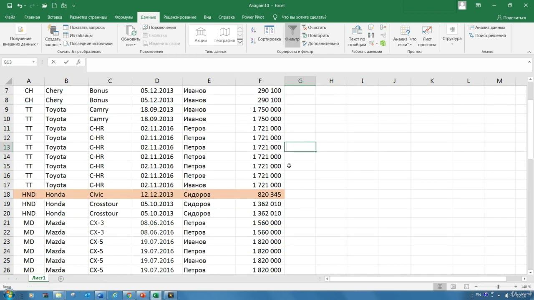534x300 pixels.
Task: Click Очистить to clear the filter
Action: pyautogui.click(x=314, y=27)
